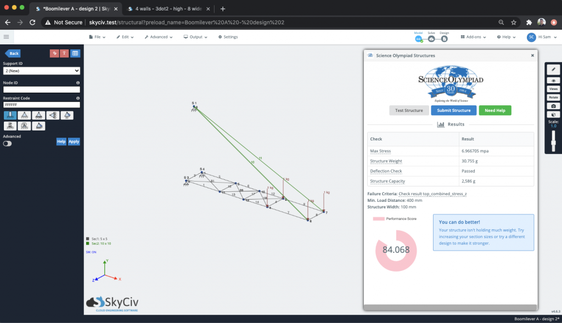Select the spring support restraint icon
The image size is (562, 323).
click(x=10, y=126)
